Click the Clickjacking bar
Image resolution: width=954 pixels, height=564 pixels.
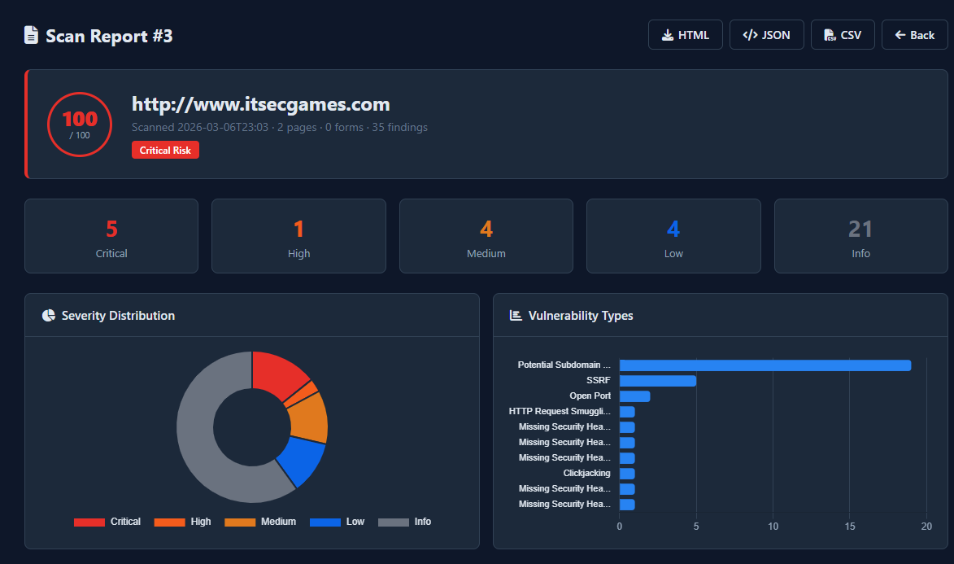pyautogui.click(x=627, y=474)
